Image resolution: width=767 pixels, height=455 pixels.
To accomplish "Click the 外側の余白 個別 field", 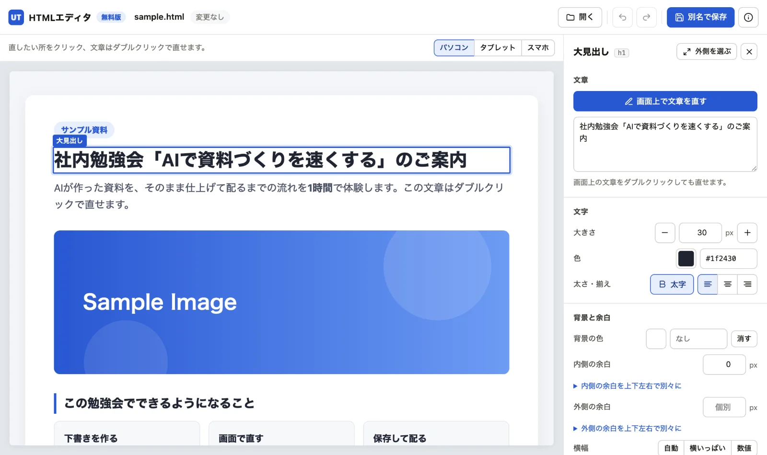I will 724,407.
